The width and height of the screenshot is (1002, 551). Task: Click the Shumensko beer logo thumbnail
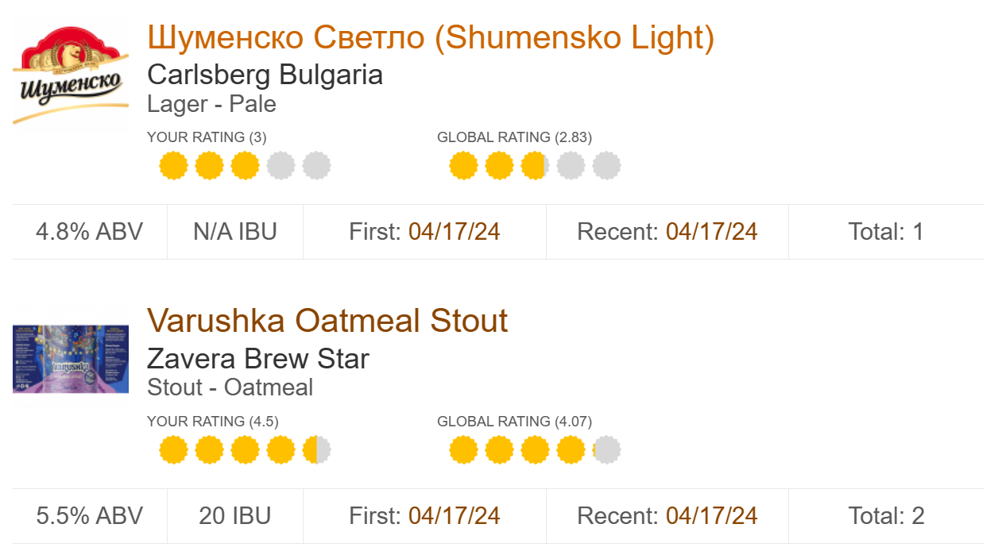coord(71,75)
